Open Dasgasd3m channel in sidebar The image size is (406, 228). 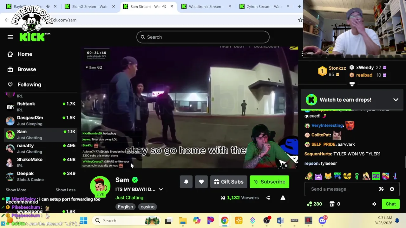41,121
